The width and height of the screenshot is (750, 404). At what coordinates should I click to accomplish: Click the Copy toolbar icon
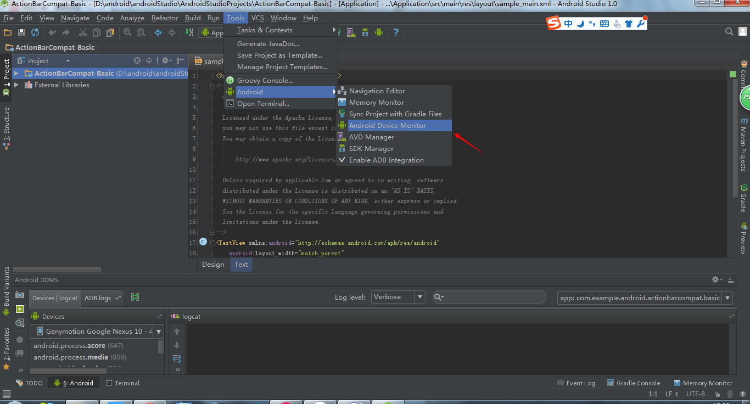coord(97,33)
